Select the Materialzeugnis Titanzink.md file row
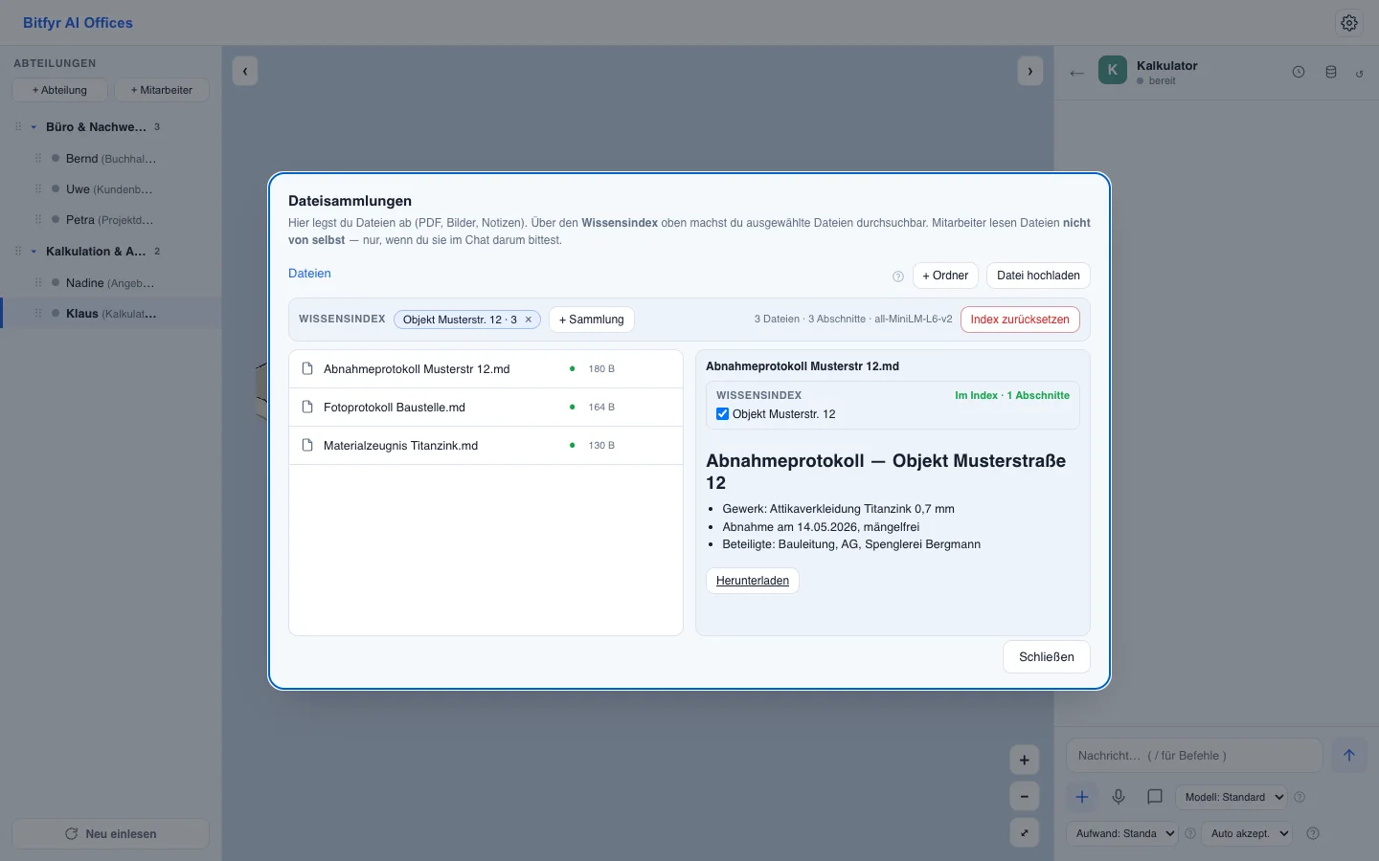Viewport: 1379px width, 861px height. click(x=486, y=446)
